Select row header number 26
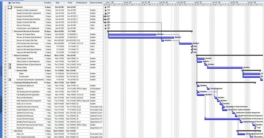264x138 pixels. pos(5,83)
